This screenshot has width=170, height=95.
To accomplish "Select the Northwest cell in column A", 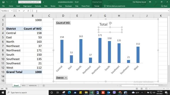I will 14,50.
